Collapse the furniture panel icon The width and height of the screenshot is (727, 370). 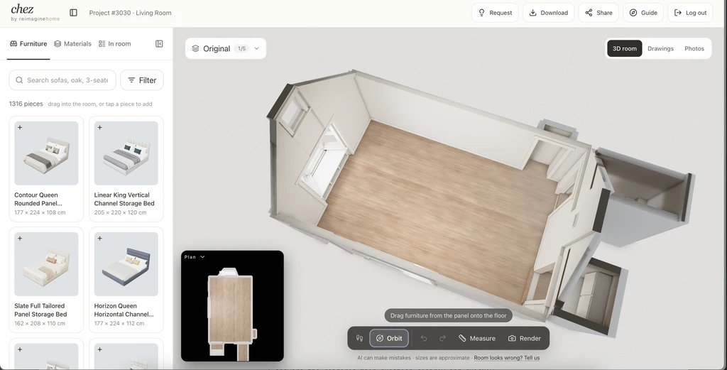159,43
